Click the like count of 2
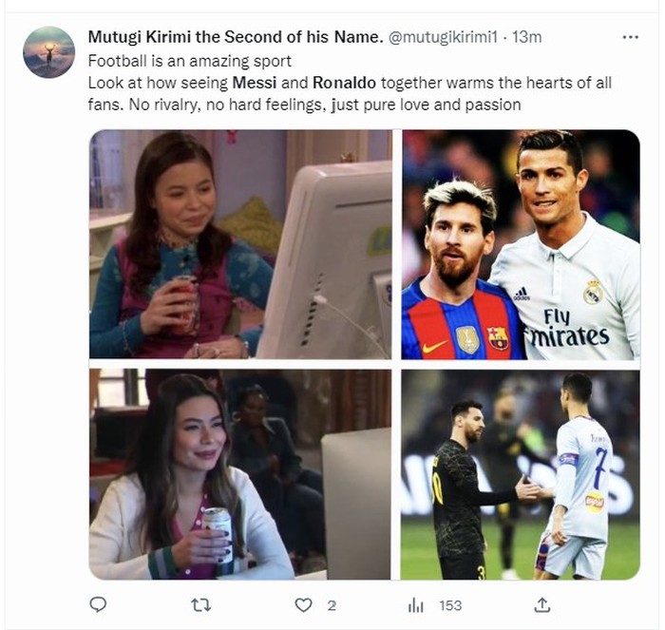The width and height of the screenshot is (665, 630). click(332, 605)
